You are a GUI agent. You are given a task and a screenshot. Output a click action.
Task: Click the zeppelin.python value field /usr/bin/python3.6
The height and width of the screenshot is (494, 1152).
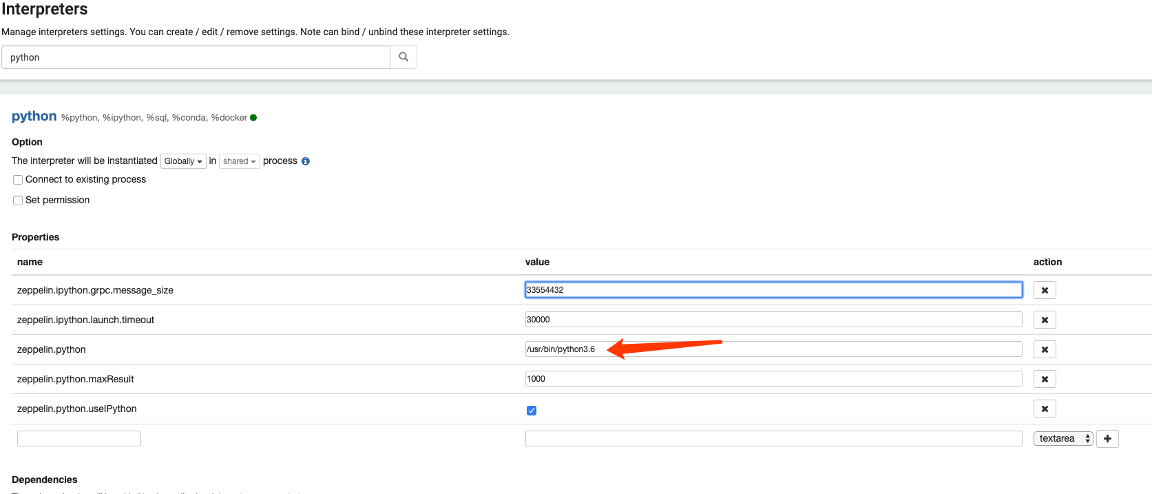(773, 349)
